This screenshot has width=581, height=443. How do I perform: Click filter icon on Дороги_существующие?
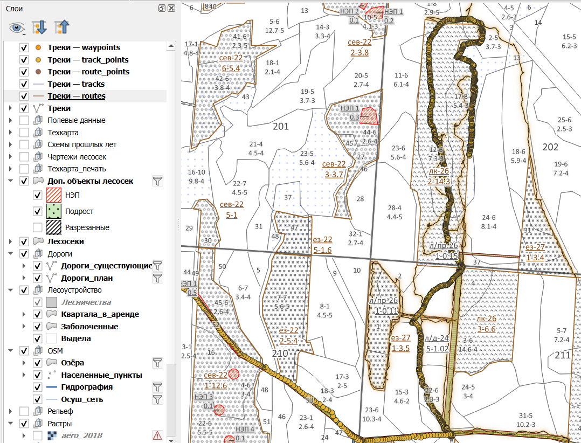pyautogui.click(x=157, y=266)
